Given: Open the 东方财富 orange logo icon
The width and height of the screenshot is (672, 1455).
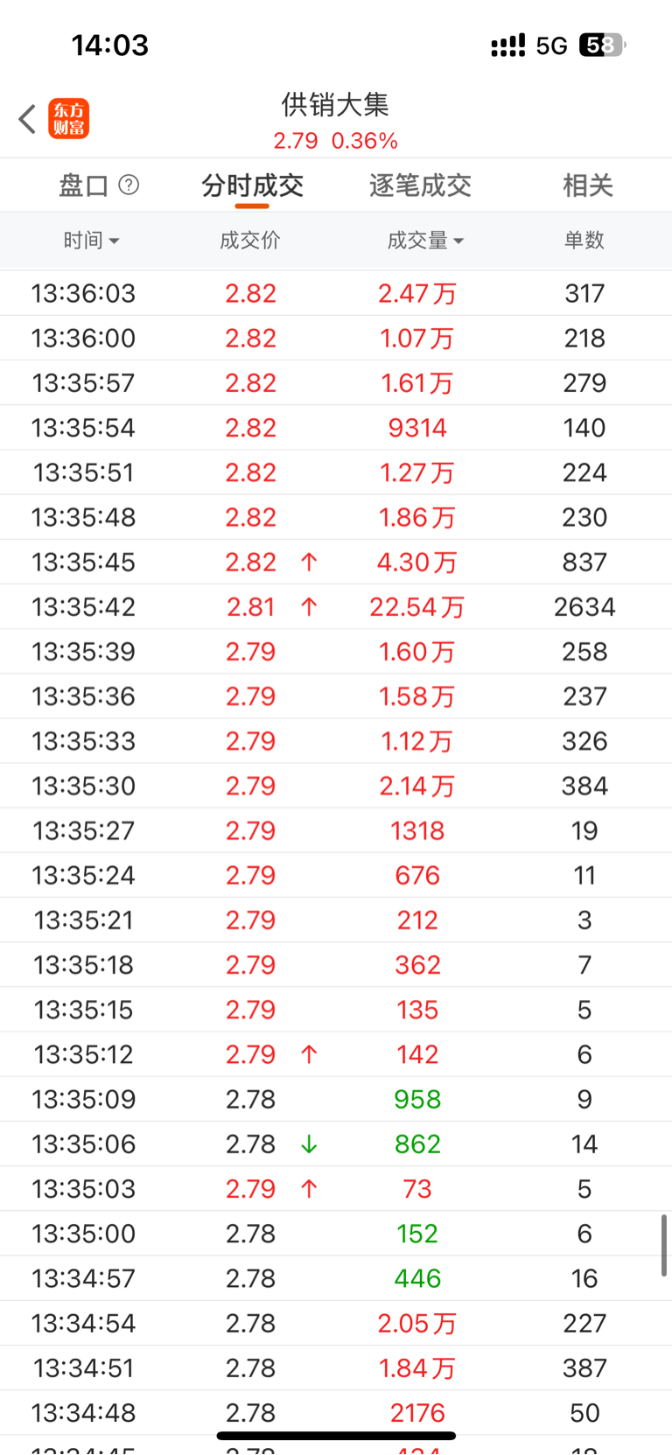Looking at the screenshot, I should [69, 119].
